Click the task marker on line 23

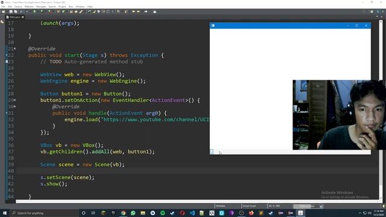coord(7,61)
